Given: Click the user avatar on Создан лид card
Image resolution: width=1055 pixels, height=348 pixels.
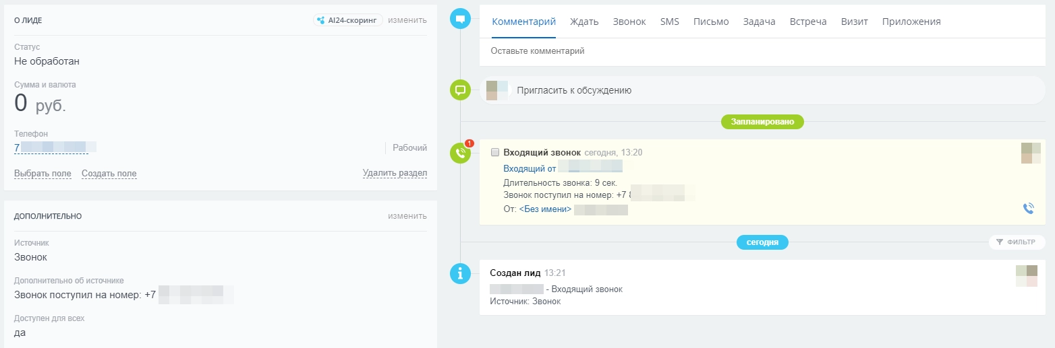Looking at the screenshot, I should pos(1027,275).
